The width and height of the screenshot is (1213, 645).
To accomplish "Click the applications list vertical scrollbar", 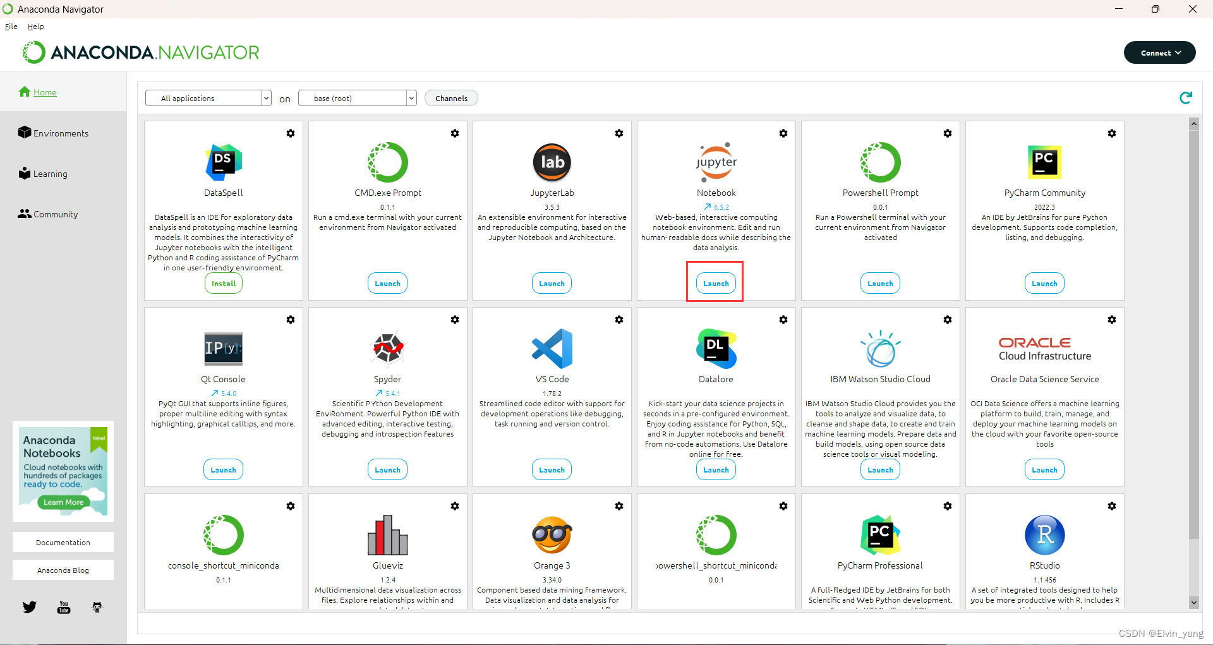I will pos(1194,334).
